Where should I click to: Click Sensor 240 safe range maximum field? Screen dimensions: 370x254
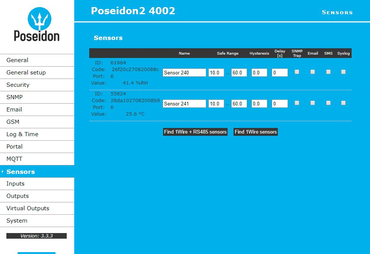(x=239, y=73)
